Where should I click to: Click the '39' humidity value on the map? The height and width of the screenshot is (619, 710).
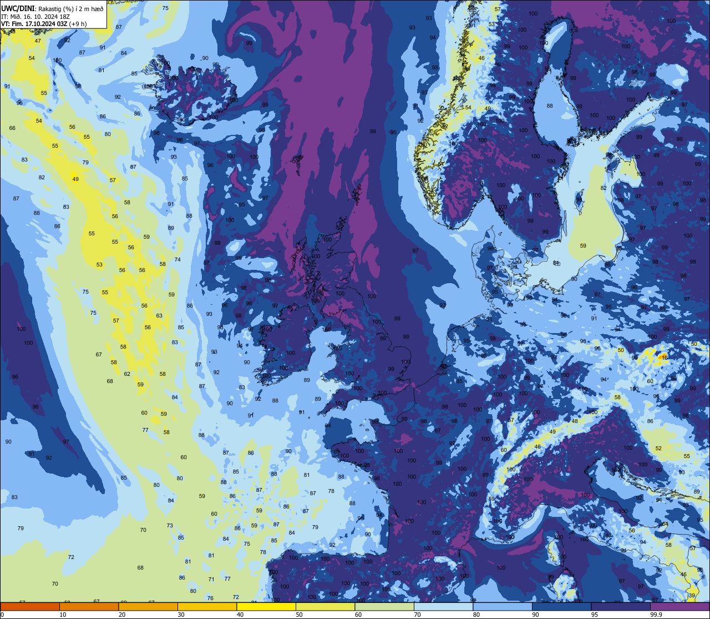click(692, 595)
